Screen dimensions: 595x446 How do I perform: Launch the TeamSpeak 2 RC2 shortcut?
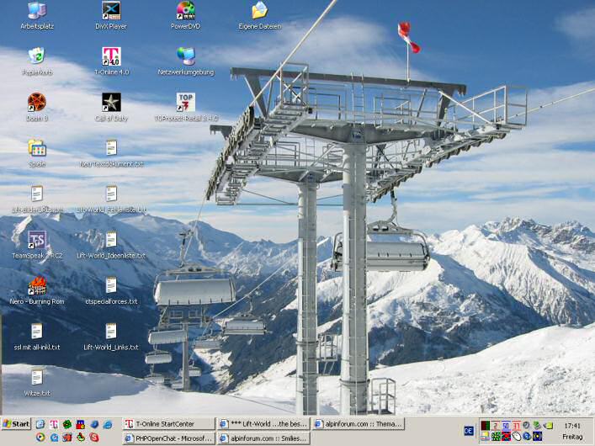[x=36, y=240]
